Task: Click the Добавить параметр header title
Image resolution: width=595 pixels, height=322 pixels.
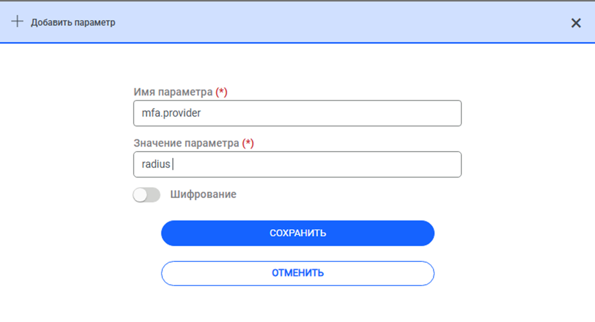Action: (x=73, y=23)
